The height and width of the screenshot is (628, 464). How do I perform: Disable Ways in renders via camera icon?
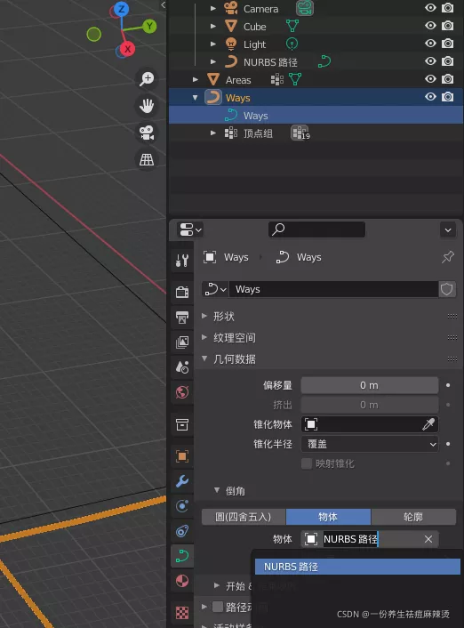pyautogui.click(x=448, y=97)
